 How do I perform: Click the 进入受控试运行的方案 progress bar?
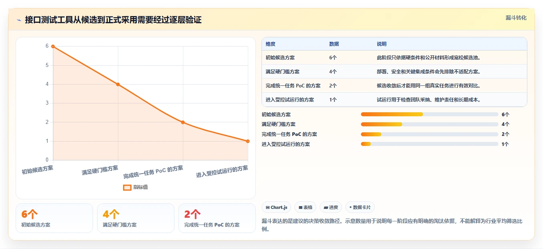pyautogui.click(x=430, y=144)
